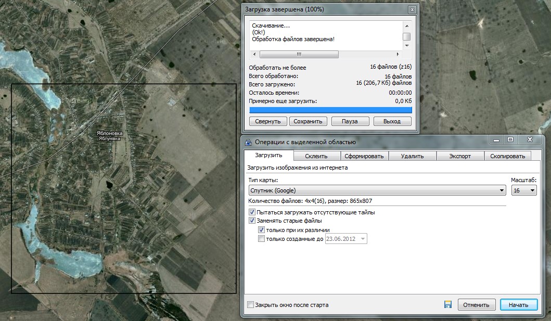Click the blue download progress bar

coord(330,110)
